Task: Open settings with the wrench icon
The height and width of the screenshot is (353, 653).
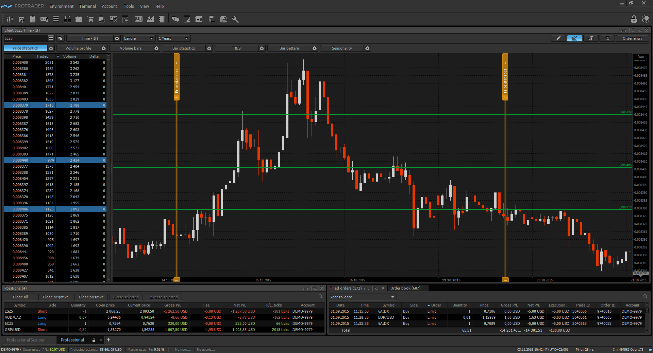Action: (x=235, y=19)
